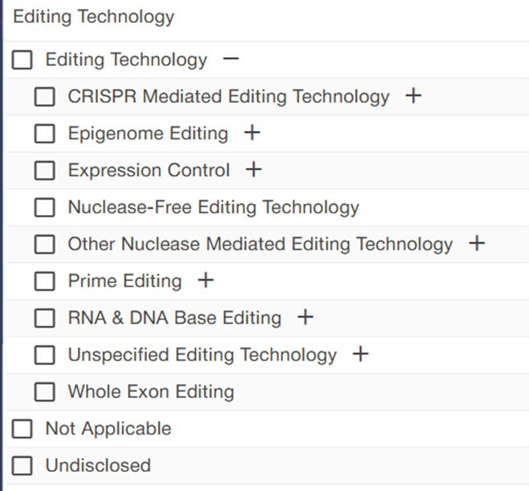Select the Expression Control checkbox
This screenshot has height=491, width=529.
coord(45,170)
